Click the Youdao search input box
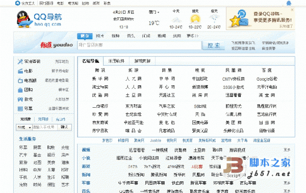306x193 pixels. click(139, 45)
